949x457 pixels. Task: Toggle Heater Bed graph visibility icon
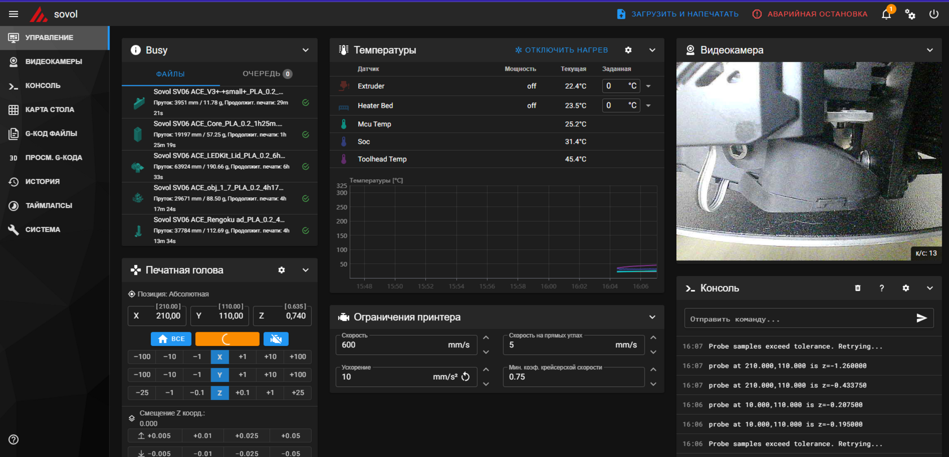tap(343, 106)
